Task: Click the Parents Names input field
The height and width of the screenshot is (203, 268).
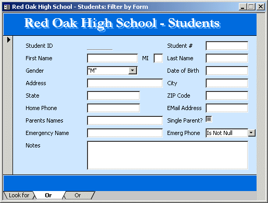Action: pyautogui.click(x=125, y=120)
